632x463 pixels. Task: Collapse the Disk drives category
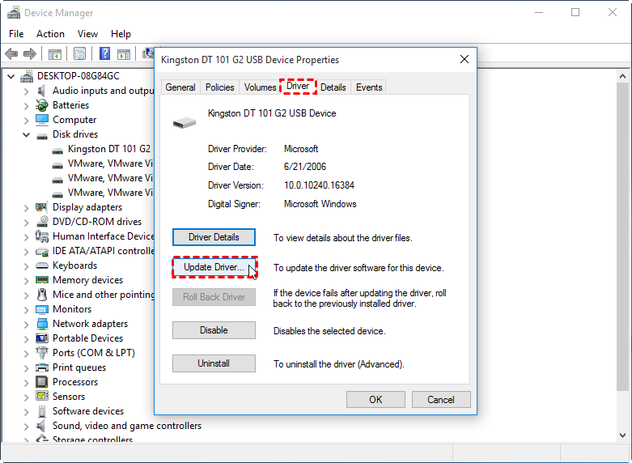pyautogui.click(x=26, y=134)
